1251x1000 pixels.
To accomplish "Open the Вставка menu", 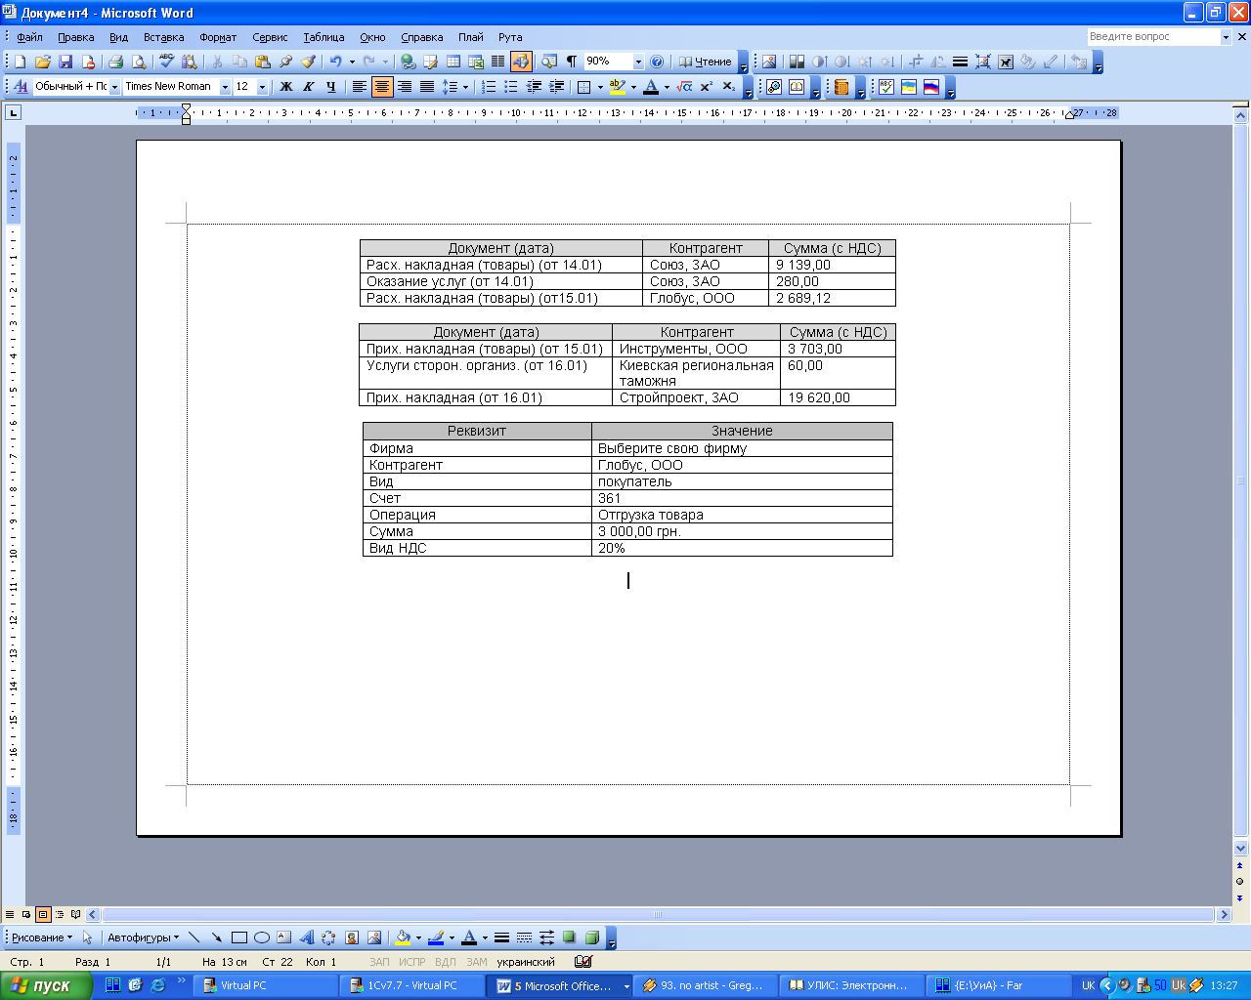I will click(x=163, y=37).
